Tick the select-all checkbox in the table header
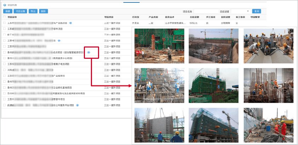 pyautogui.click(x=4, y=17)
